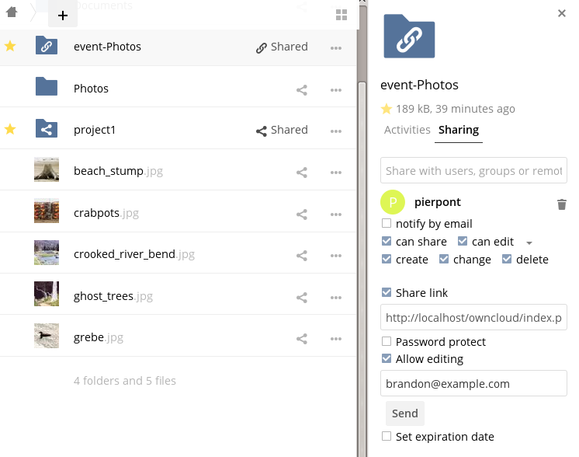Click the plus new-file button
579x457 pixels.
63,15
